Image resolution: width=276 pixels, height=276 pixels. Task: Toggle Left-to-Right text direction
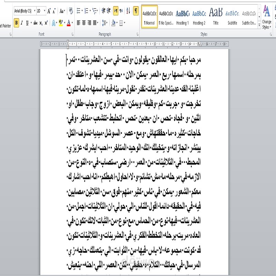pyautogui.click(x=116, y=11)
